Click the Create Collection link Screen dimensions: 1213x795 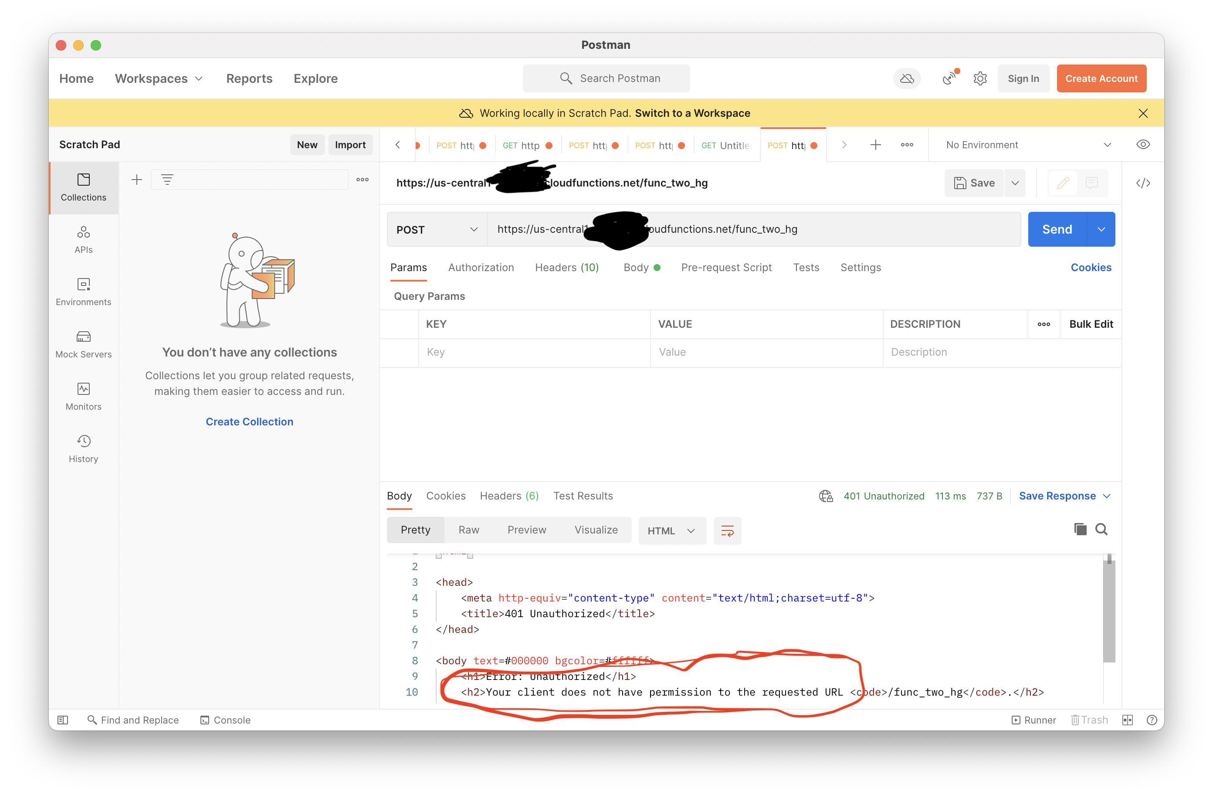[249, 422]
